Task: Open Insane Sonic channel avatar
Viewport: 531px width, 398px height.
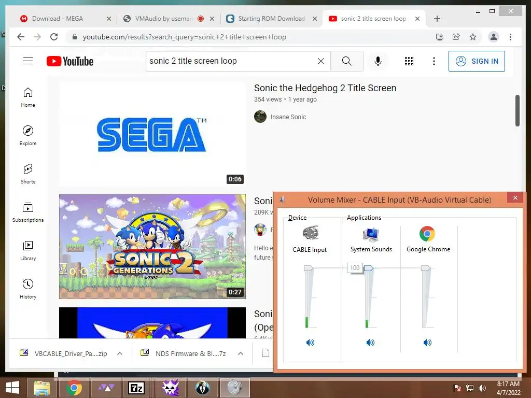Action: click(260, 117)
